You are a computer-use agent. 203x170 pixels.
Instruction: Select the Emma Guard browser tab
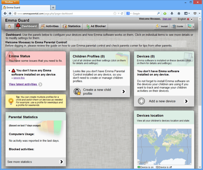(26, 7)
